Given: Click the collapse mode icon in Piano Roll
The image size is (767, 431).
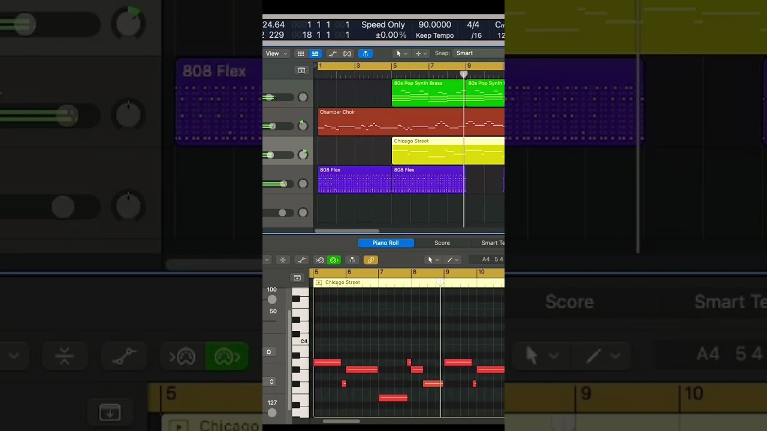Looking at the screenshot, I should click(283, 260).
